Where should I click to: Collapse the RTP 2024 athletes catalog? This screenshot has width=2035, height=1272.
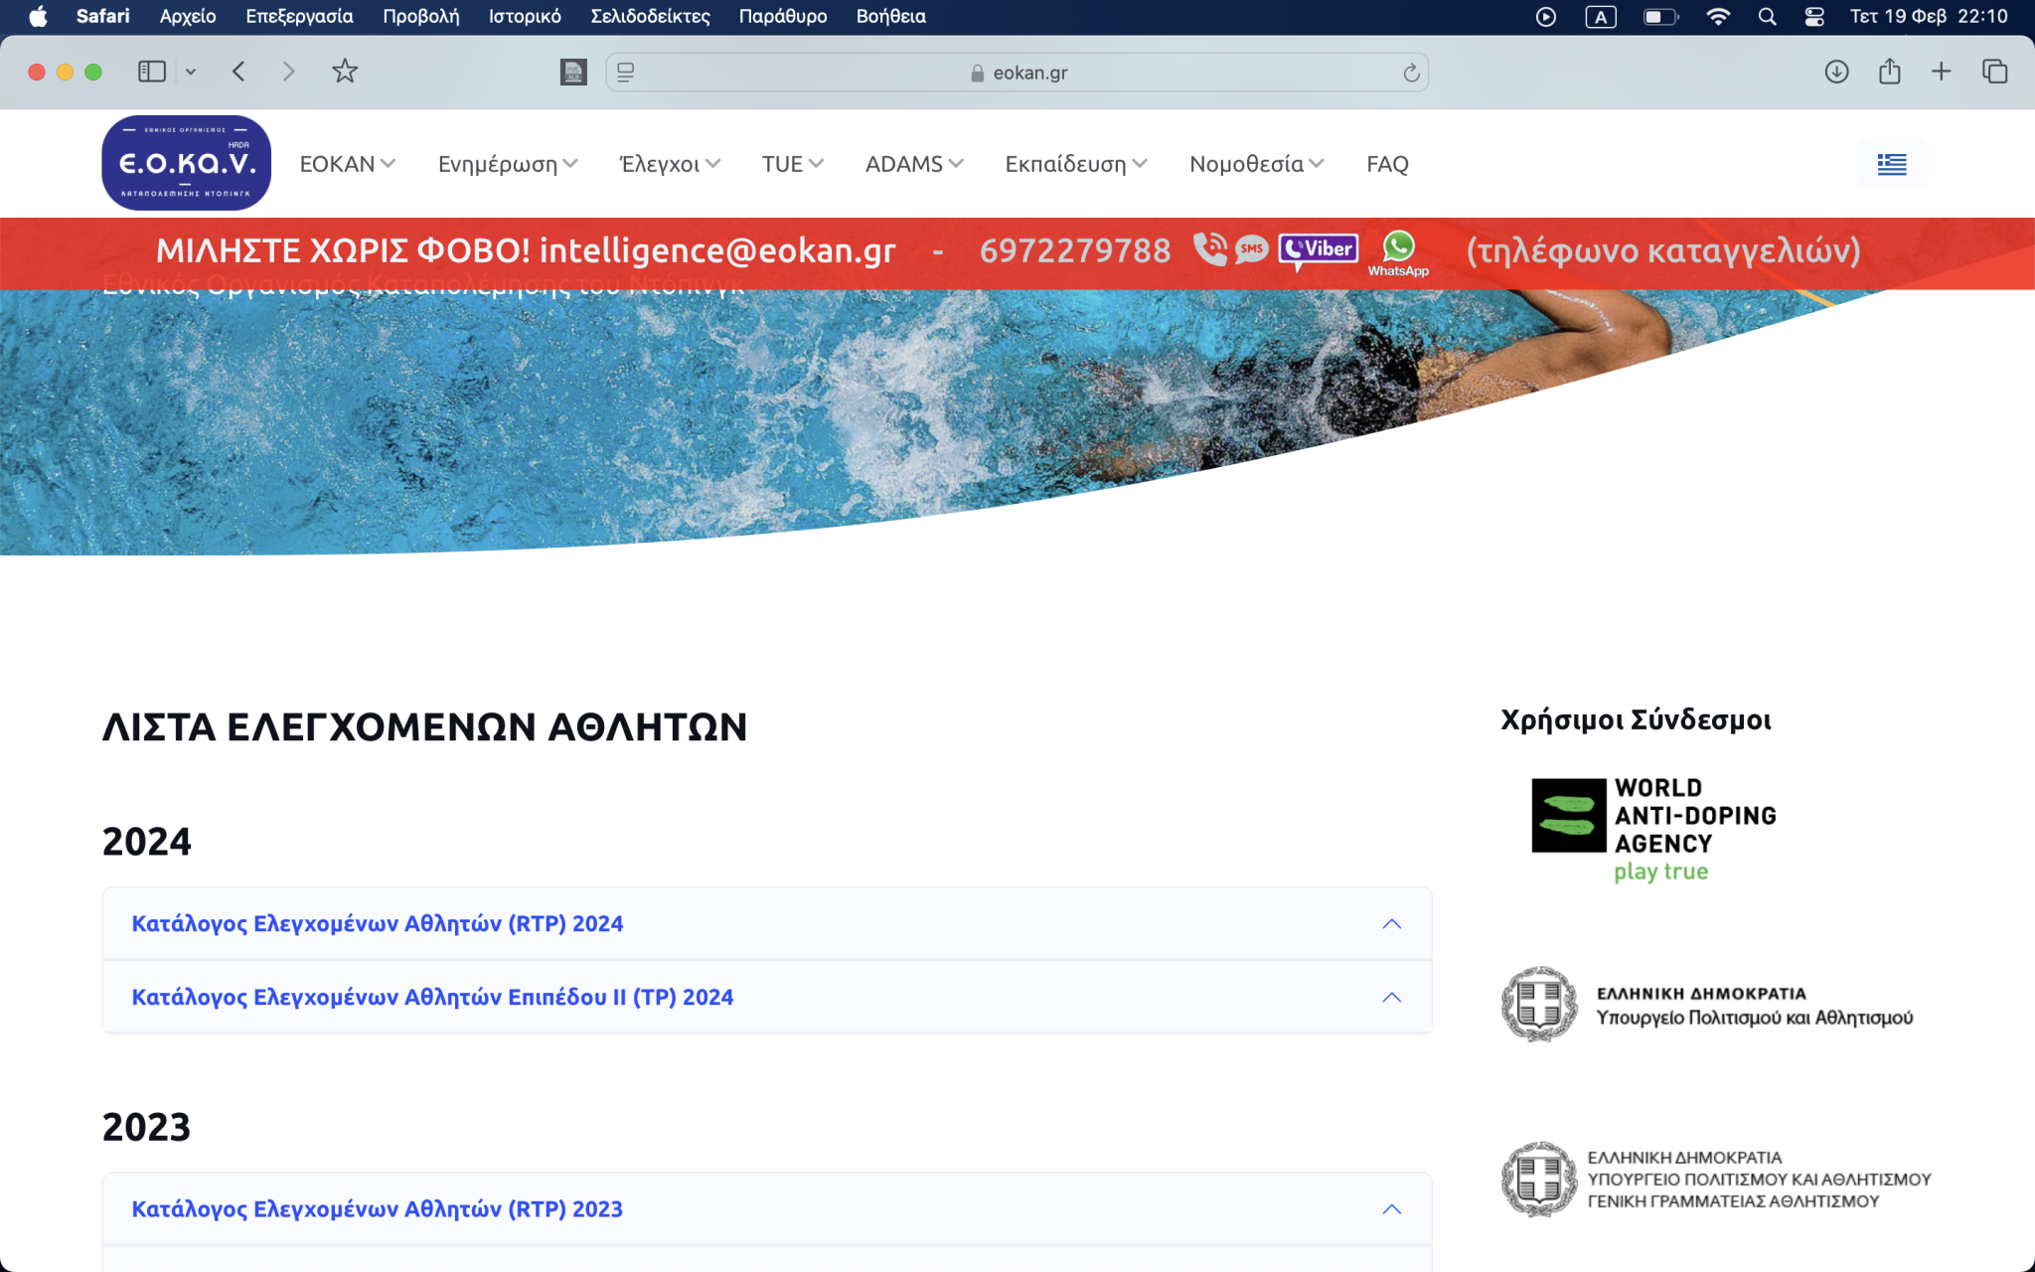click(x=1391, y=923)
